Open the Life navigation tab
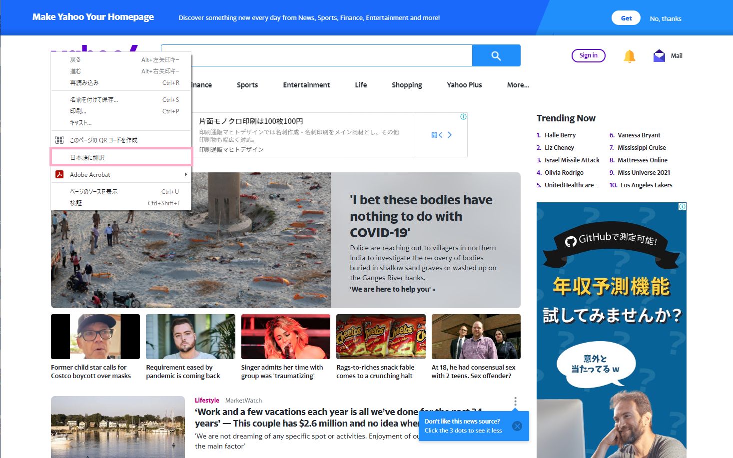This screenshot has height=458, width=733. [x=361, y=85]
